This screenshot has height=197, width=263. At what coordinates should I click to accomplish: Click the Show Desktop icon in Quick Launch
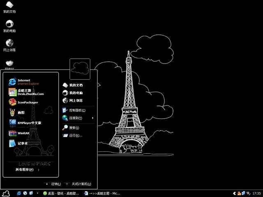click(31, 193)
